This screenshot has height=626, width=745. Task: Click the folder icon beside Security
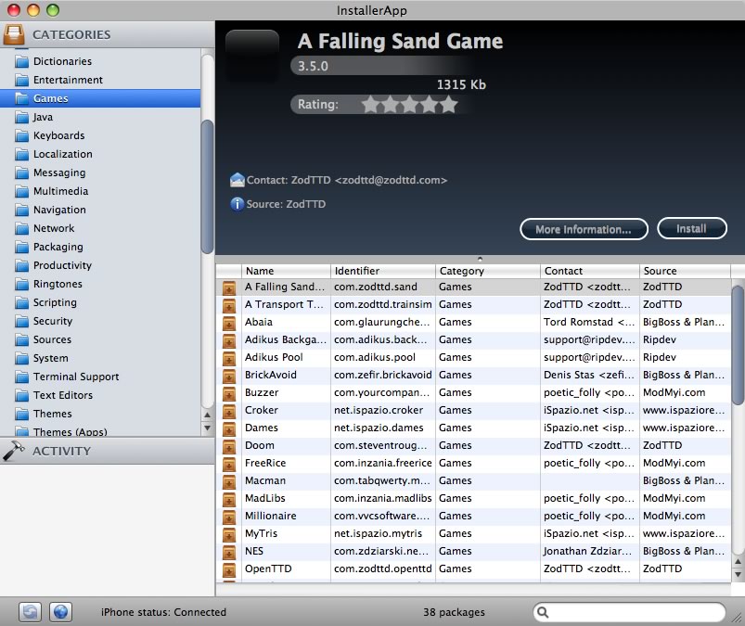(21, 321)
